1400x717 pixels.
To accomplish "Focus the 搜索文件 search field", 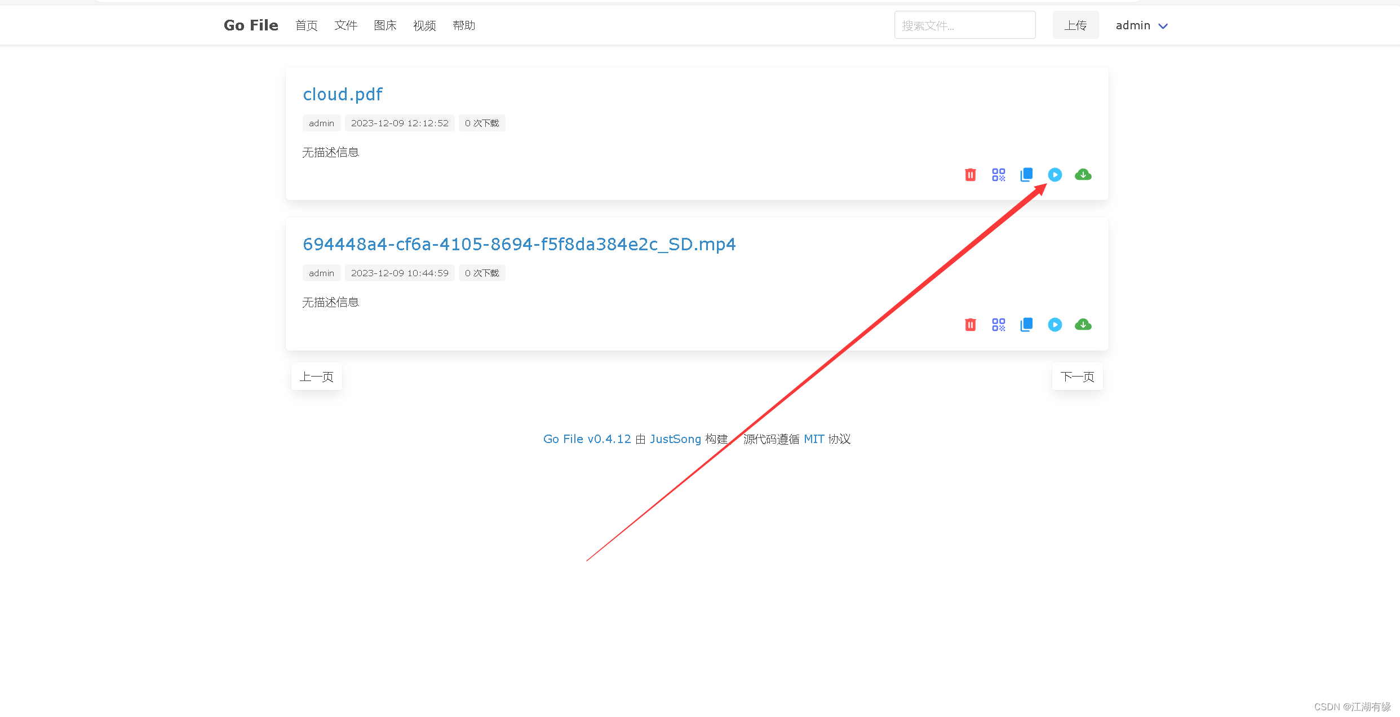I will pos(965,25).
